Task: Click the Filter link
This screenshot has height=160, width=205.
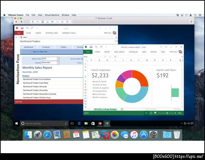Action: click(80, 63)
